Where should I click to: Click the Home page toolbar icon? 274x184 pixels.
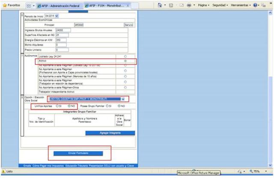pyautogui.click(x=160, y=5)
